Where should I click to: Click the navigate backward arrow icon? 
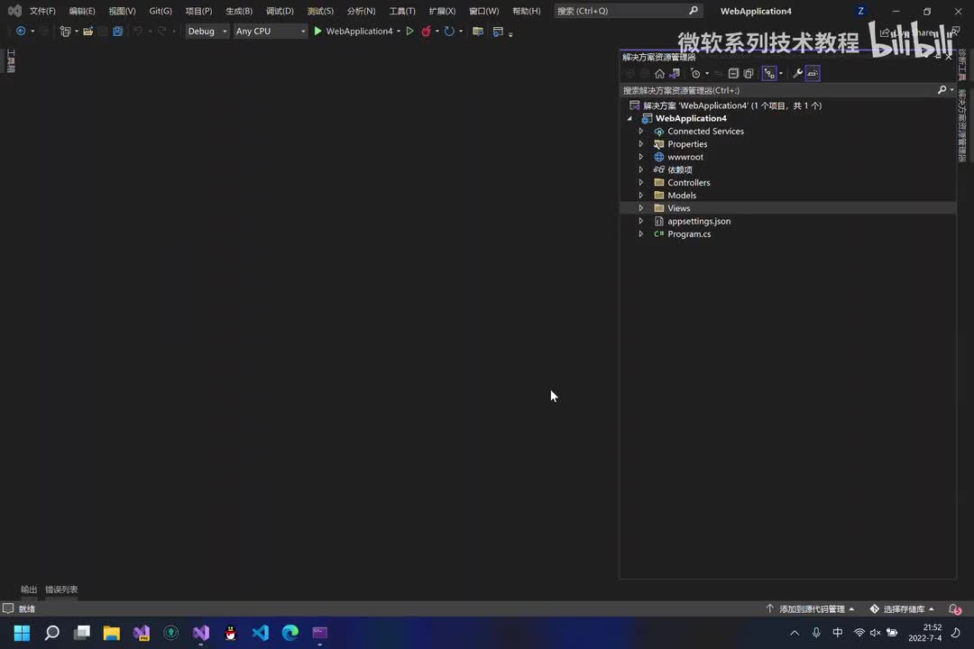pyautogui.click(x=21, y=31)
